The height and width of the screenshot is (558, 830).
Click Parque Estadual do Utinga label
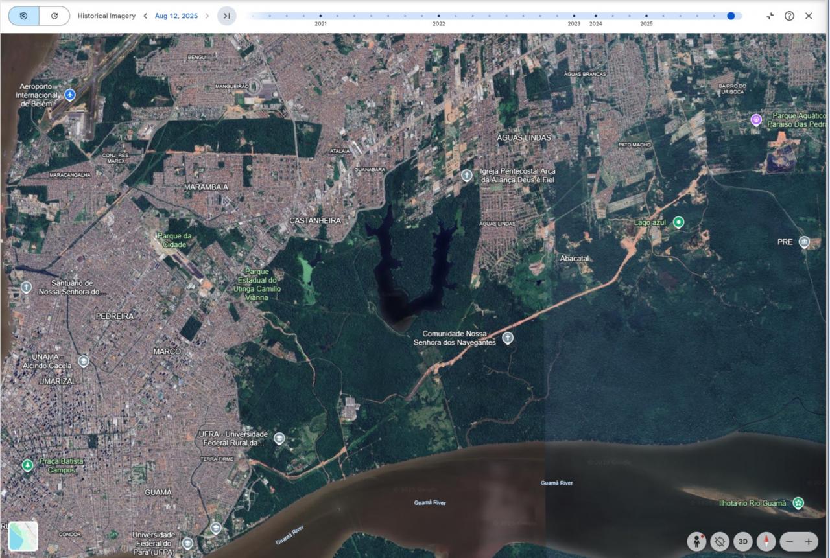pos(257,285)
